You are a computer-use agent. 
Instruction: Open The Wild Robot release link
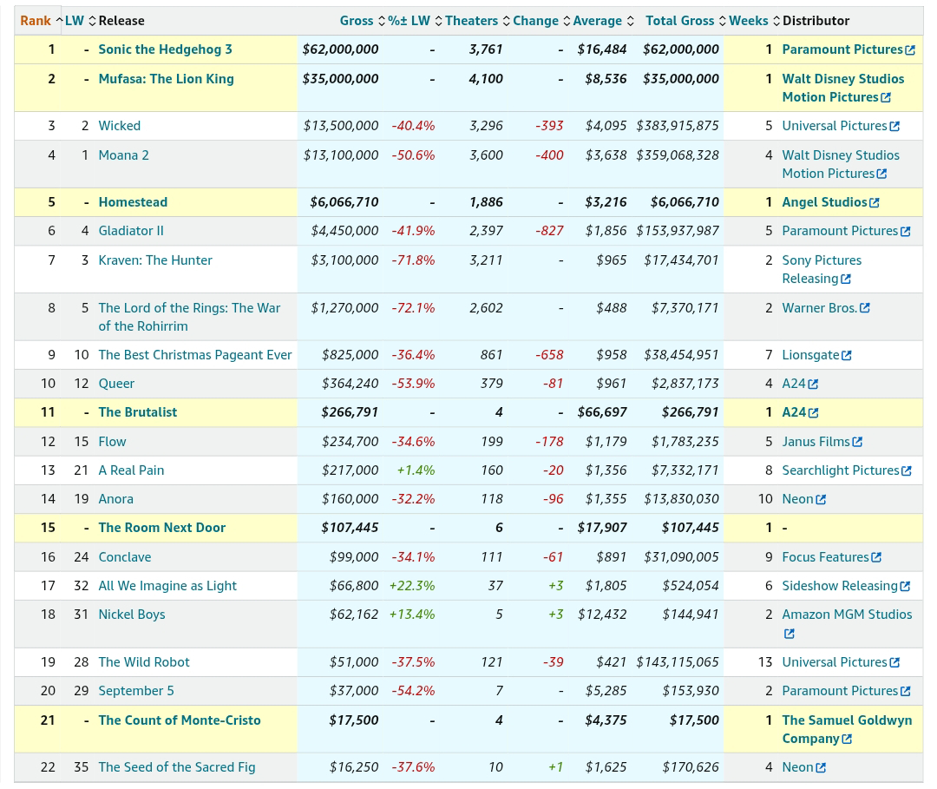pyautogui.click(x=144, y=662)
